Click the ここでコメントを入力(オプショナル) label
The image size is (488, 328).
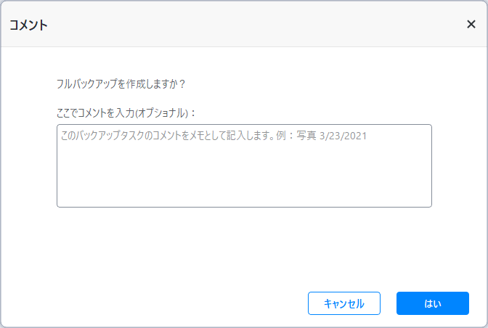point(126,112)
